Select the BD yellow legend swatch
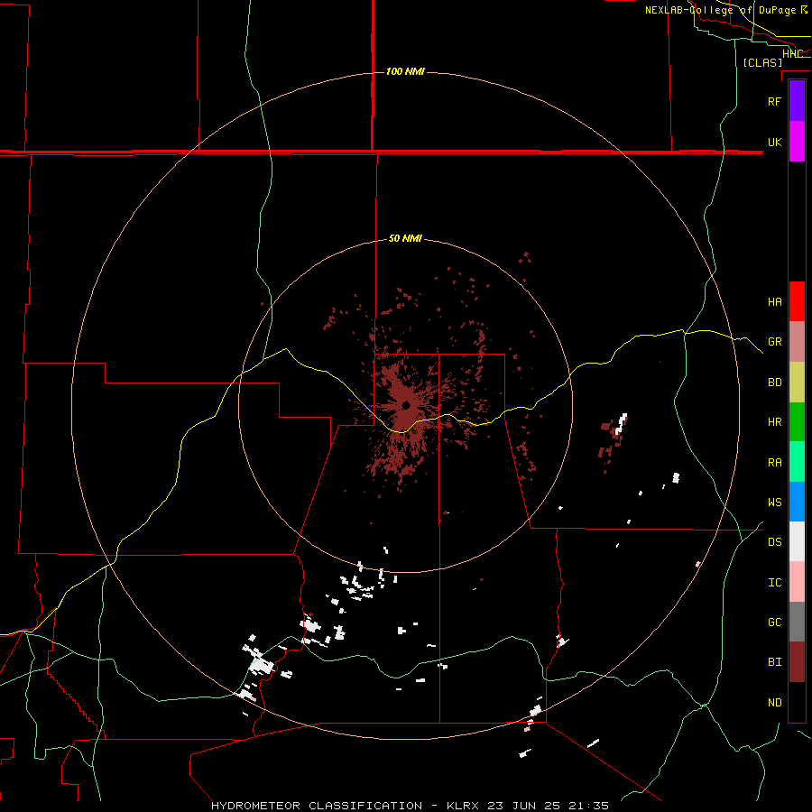 (x=797, y=383)
